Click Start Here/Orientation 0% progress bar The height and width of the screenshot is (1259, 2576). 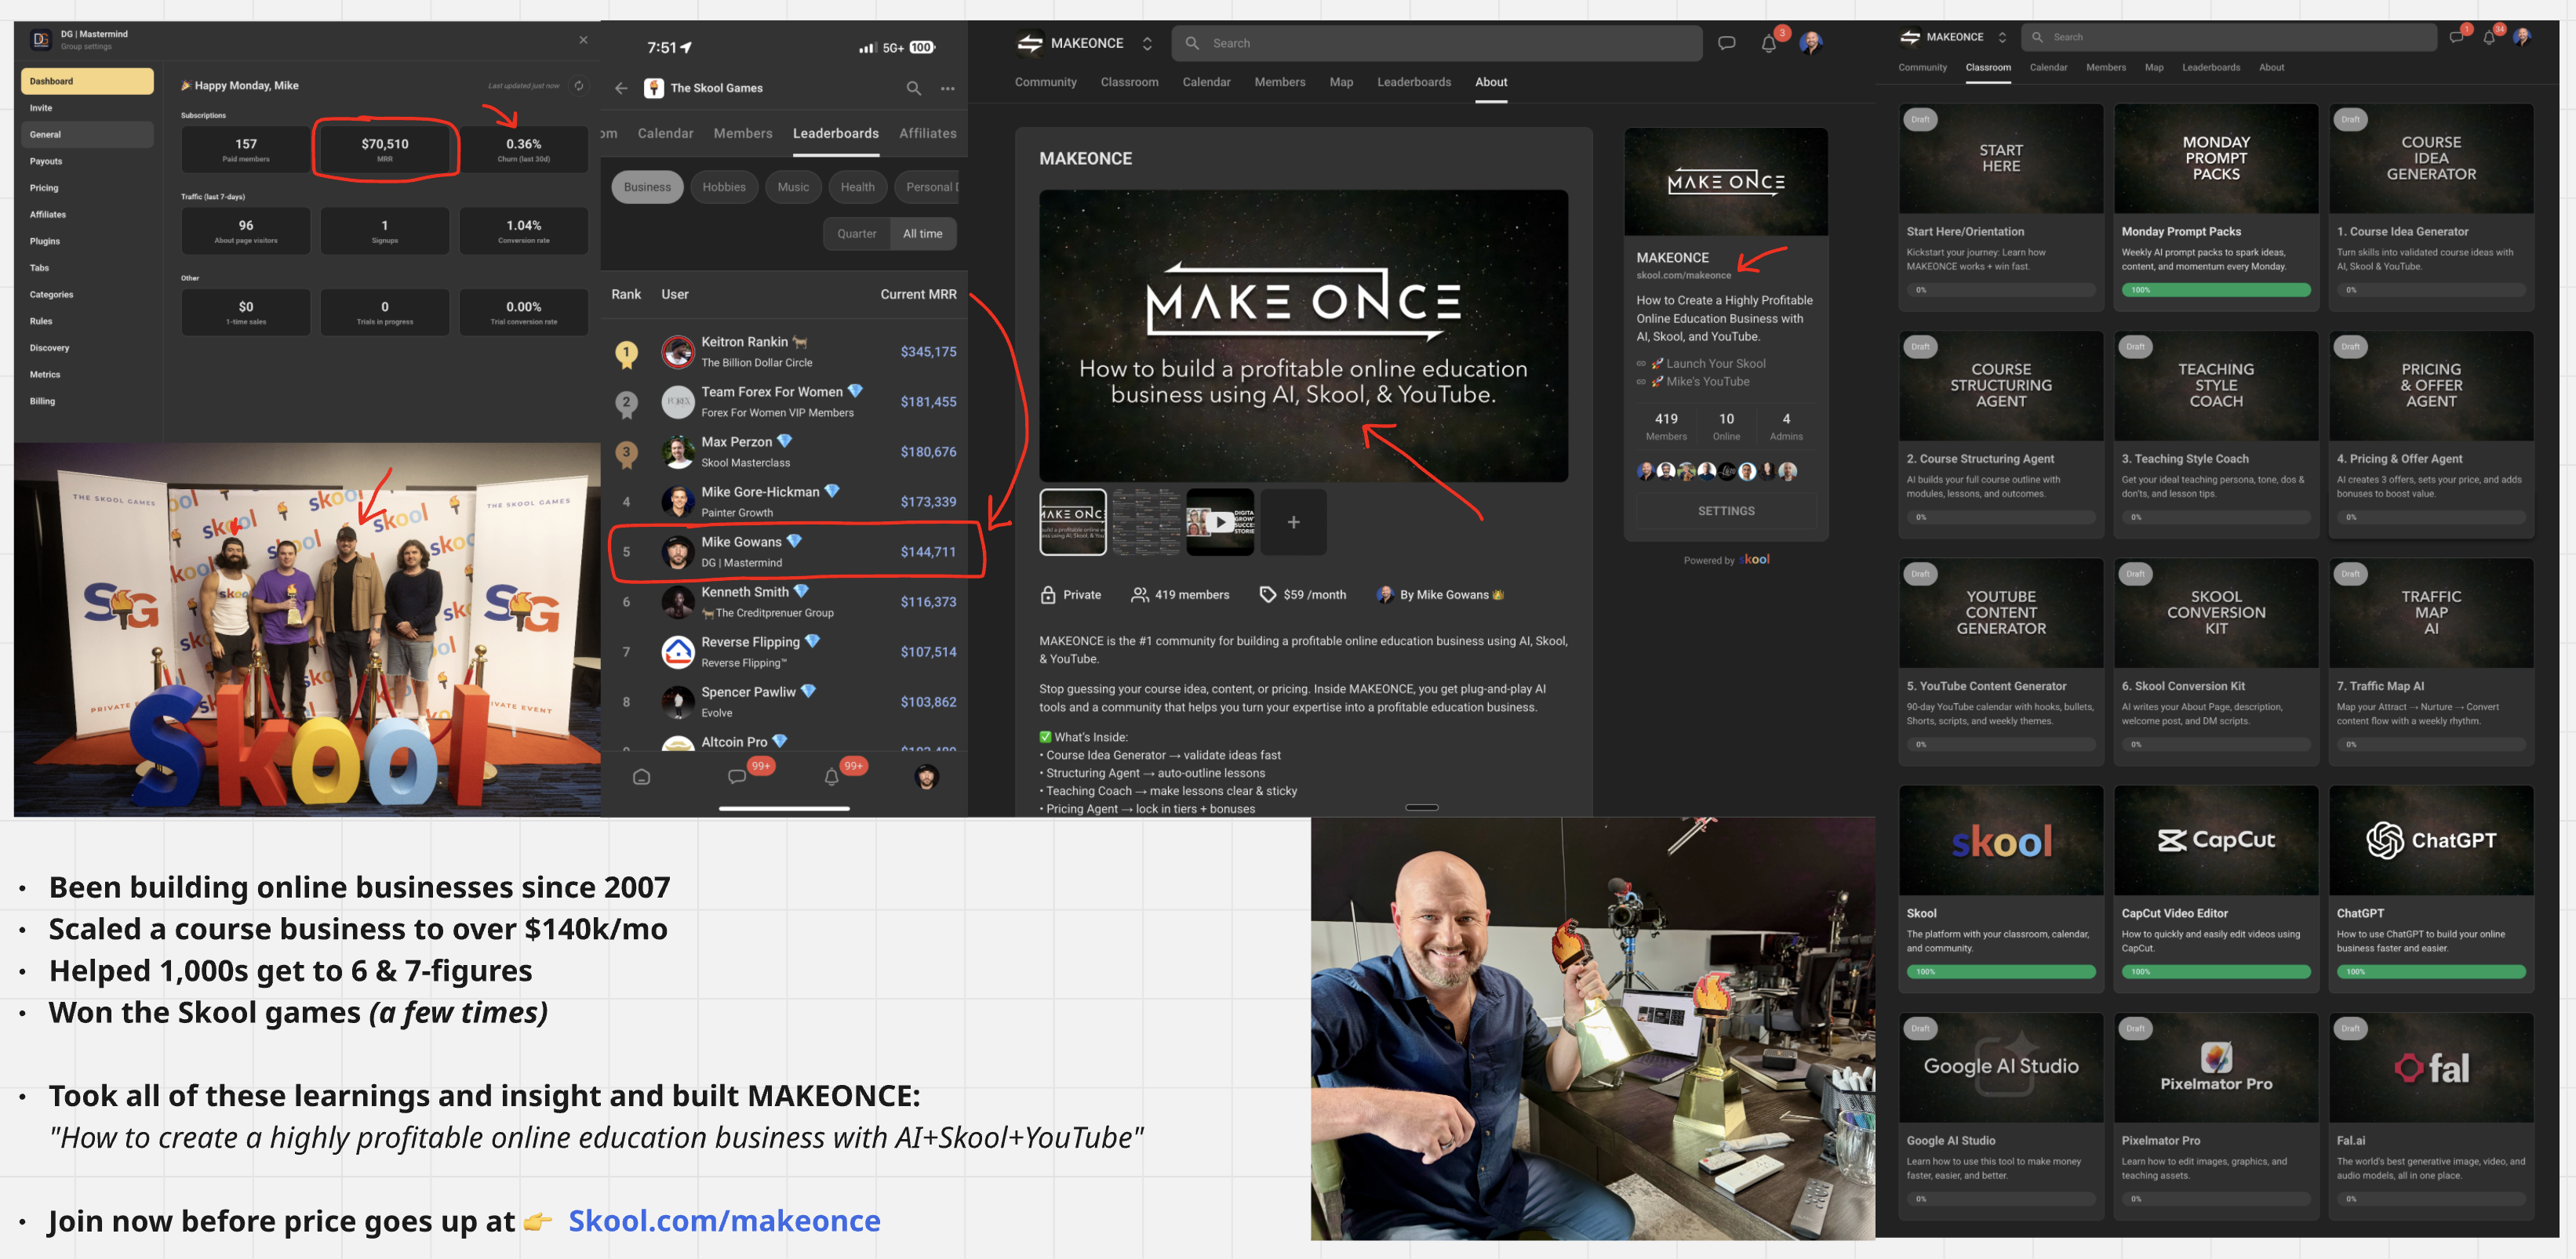(x=2000, y=290)
